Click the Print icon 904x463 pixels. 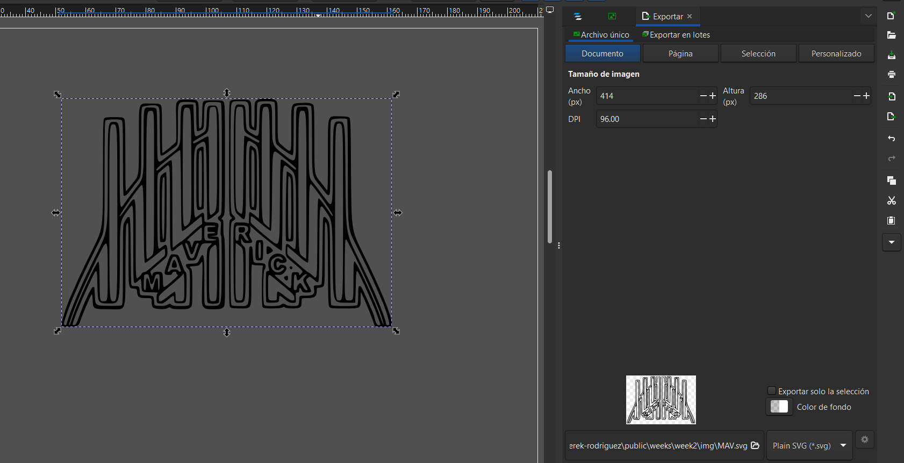pos(891,75)
